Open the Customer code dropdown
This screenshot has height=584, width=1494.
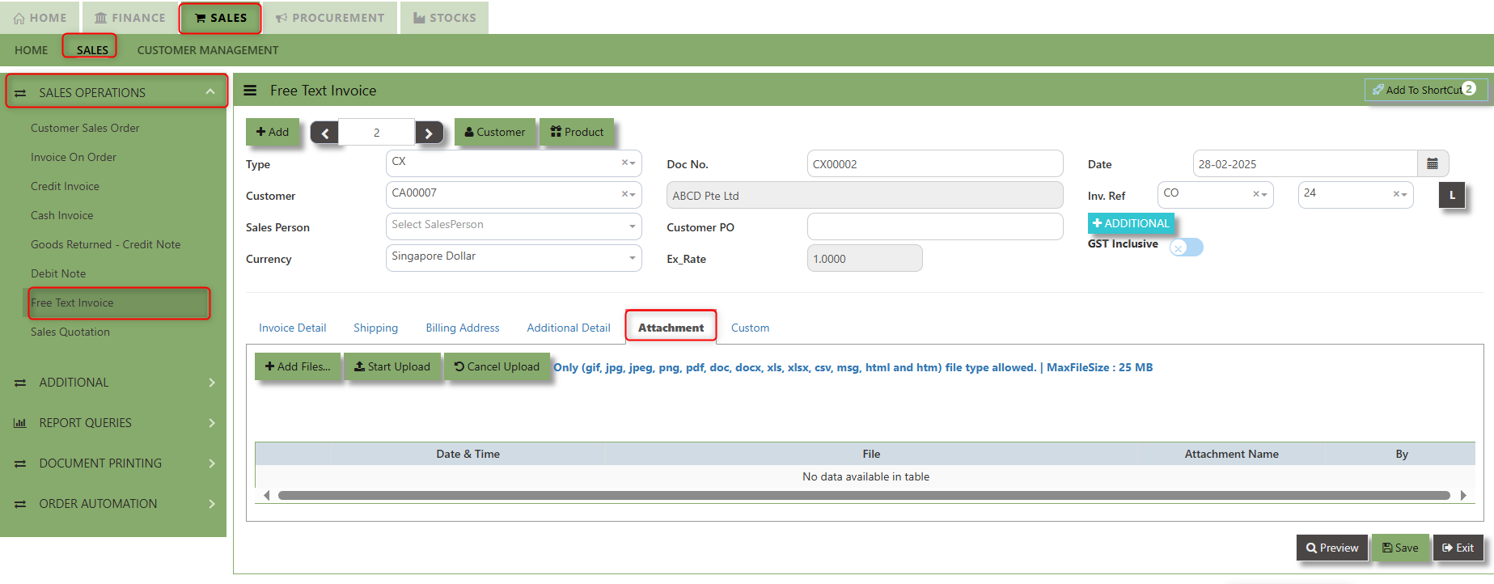coord(633,195)
